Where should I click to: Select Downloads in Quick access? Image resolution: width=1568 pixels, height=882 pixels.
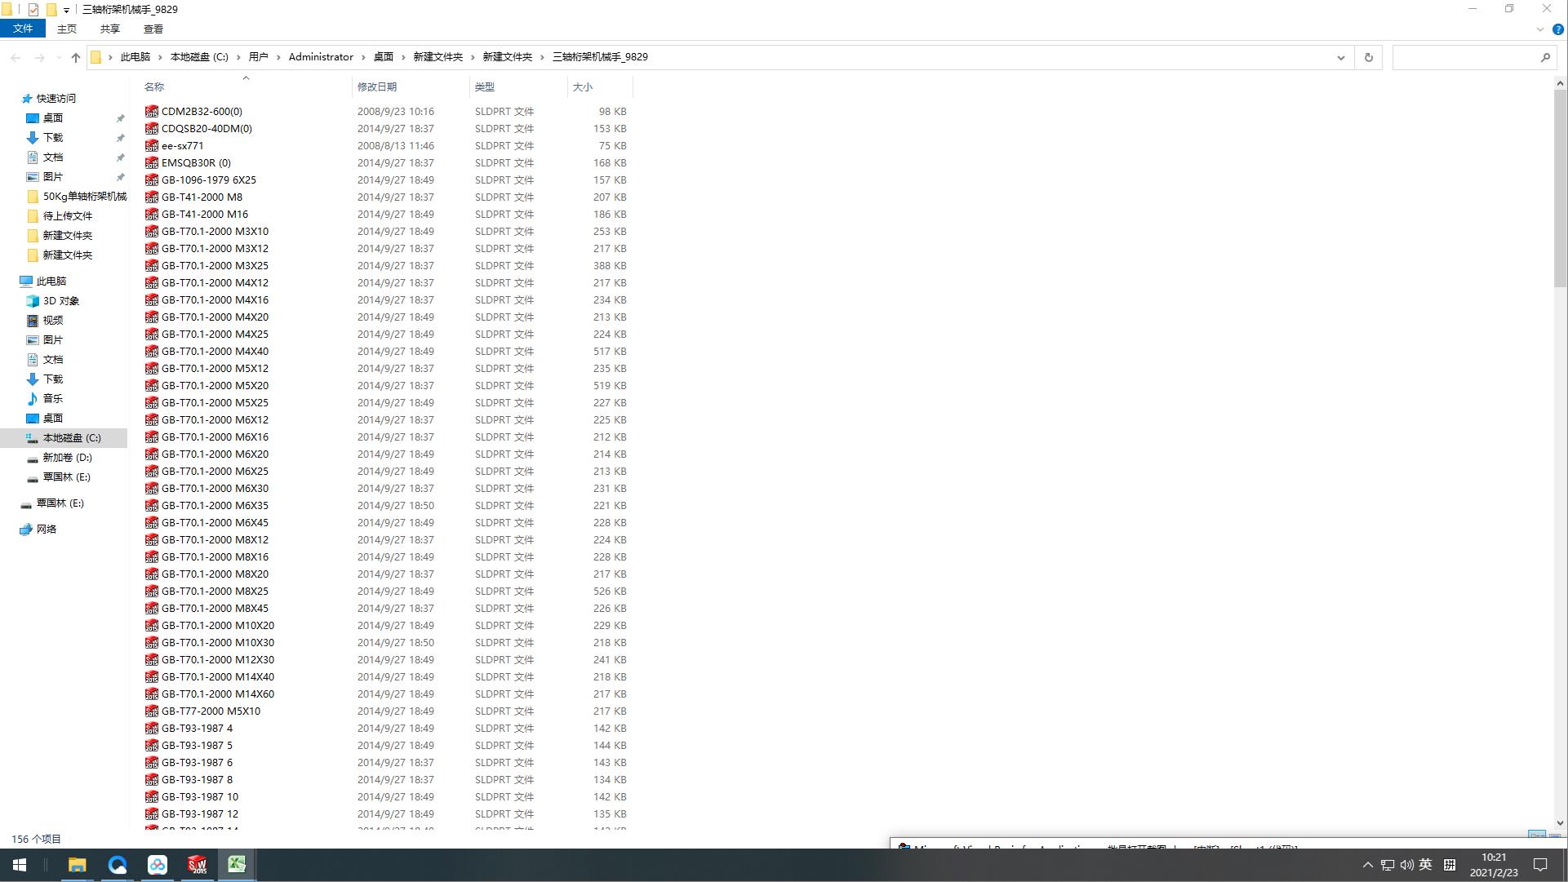click(52, 138)
